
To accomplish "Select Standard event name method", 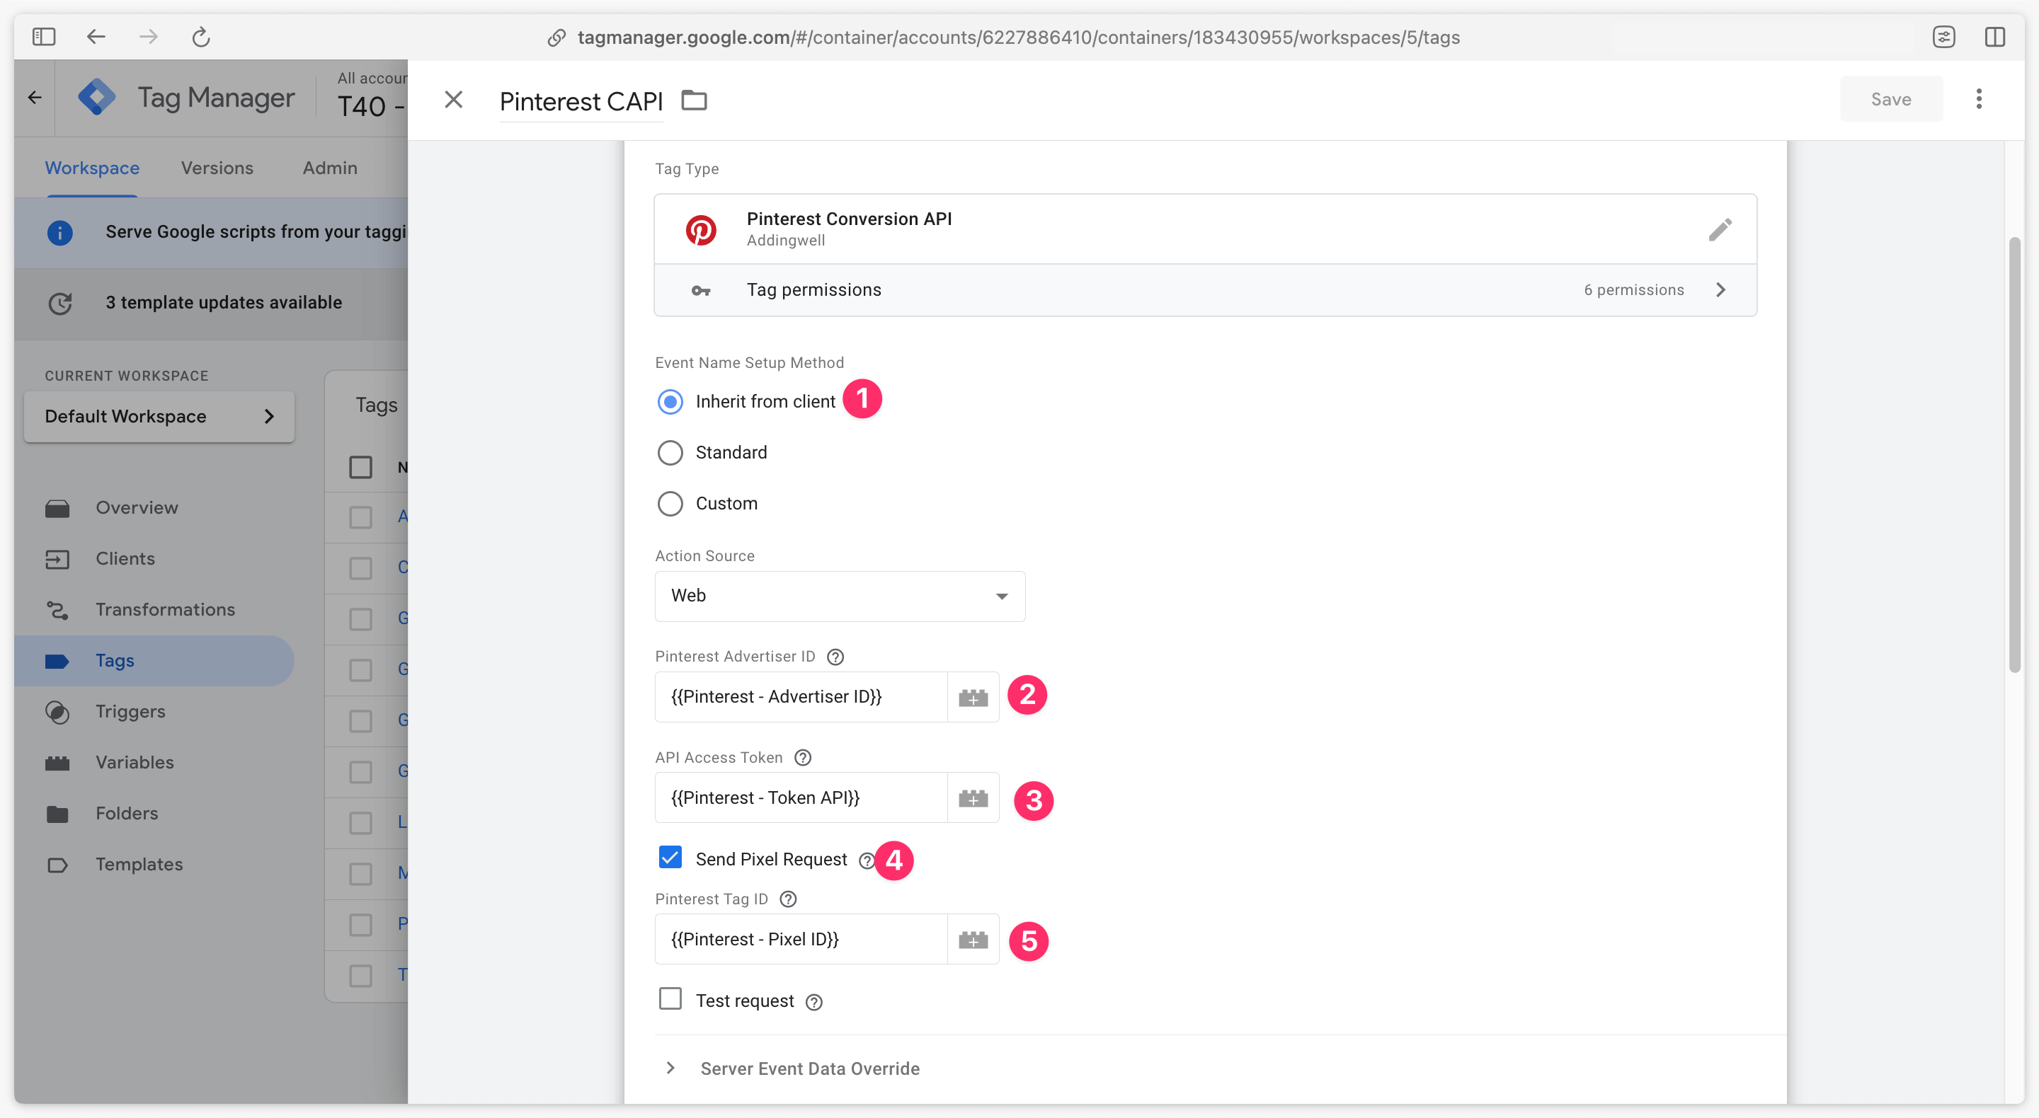I will pos(670,454).
